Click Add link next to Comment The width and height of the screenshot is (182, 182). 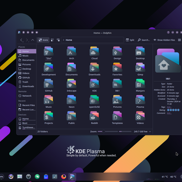pyautogui.click(x=169, y=113)
